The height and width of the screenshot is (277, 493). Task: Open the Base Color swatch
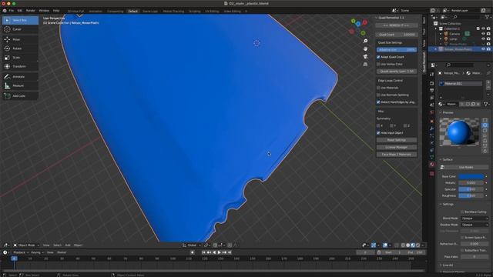[x=471, y=176]
